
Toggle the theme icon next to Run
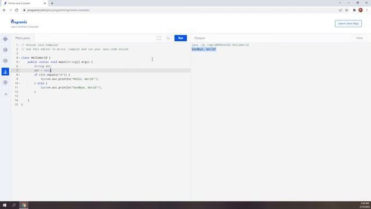tap(168, 38)
